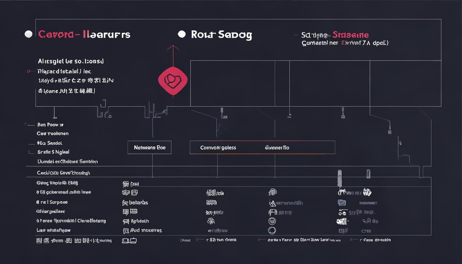Click the red 'Sraaeine' heading link
Image resolution: width=462 pixels, height=264 pixels.
[x=350, y=35]
